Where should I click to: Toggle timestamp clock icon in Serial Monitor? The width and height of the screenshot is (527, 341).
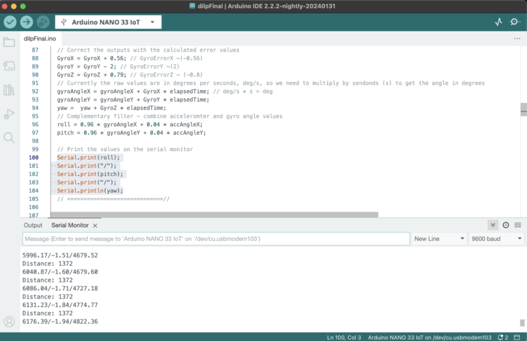tap(506, 225)
